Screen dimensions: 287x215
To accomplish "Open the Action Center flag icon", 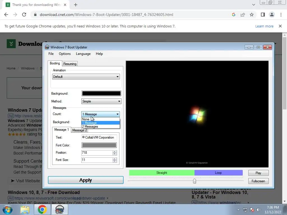I will [x=252, y=210].
